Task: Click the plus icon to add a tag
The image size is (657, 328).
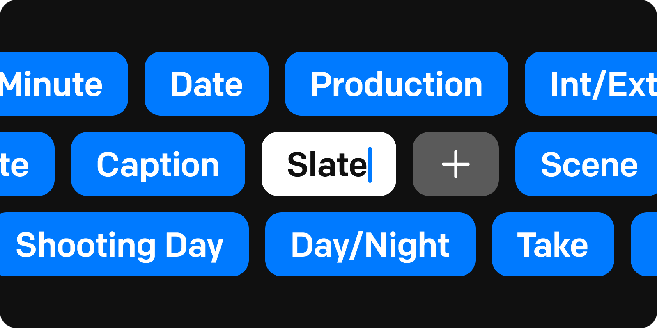Action: point(455,164)
